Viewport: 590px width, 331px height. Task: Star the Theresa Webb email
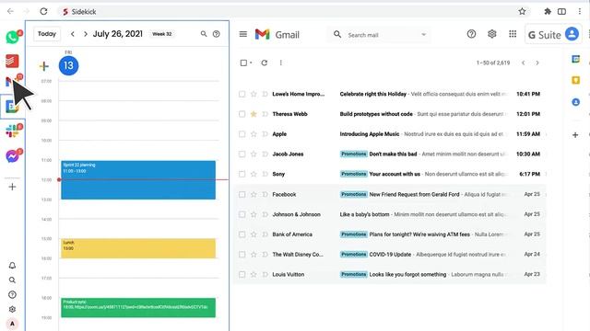click(254, 114)
